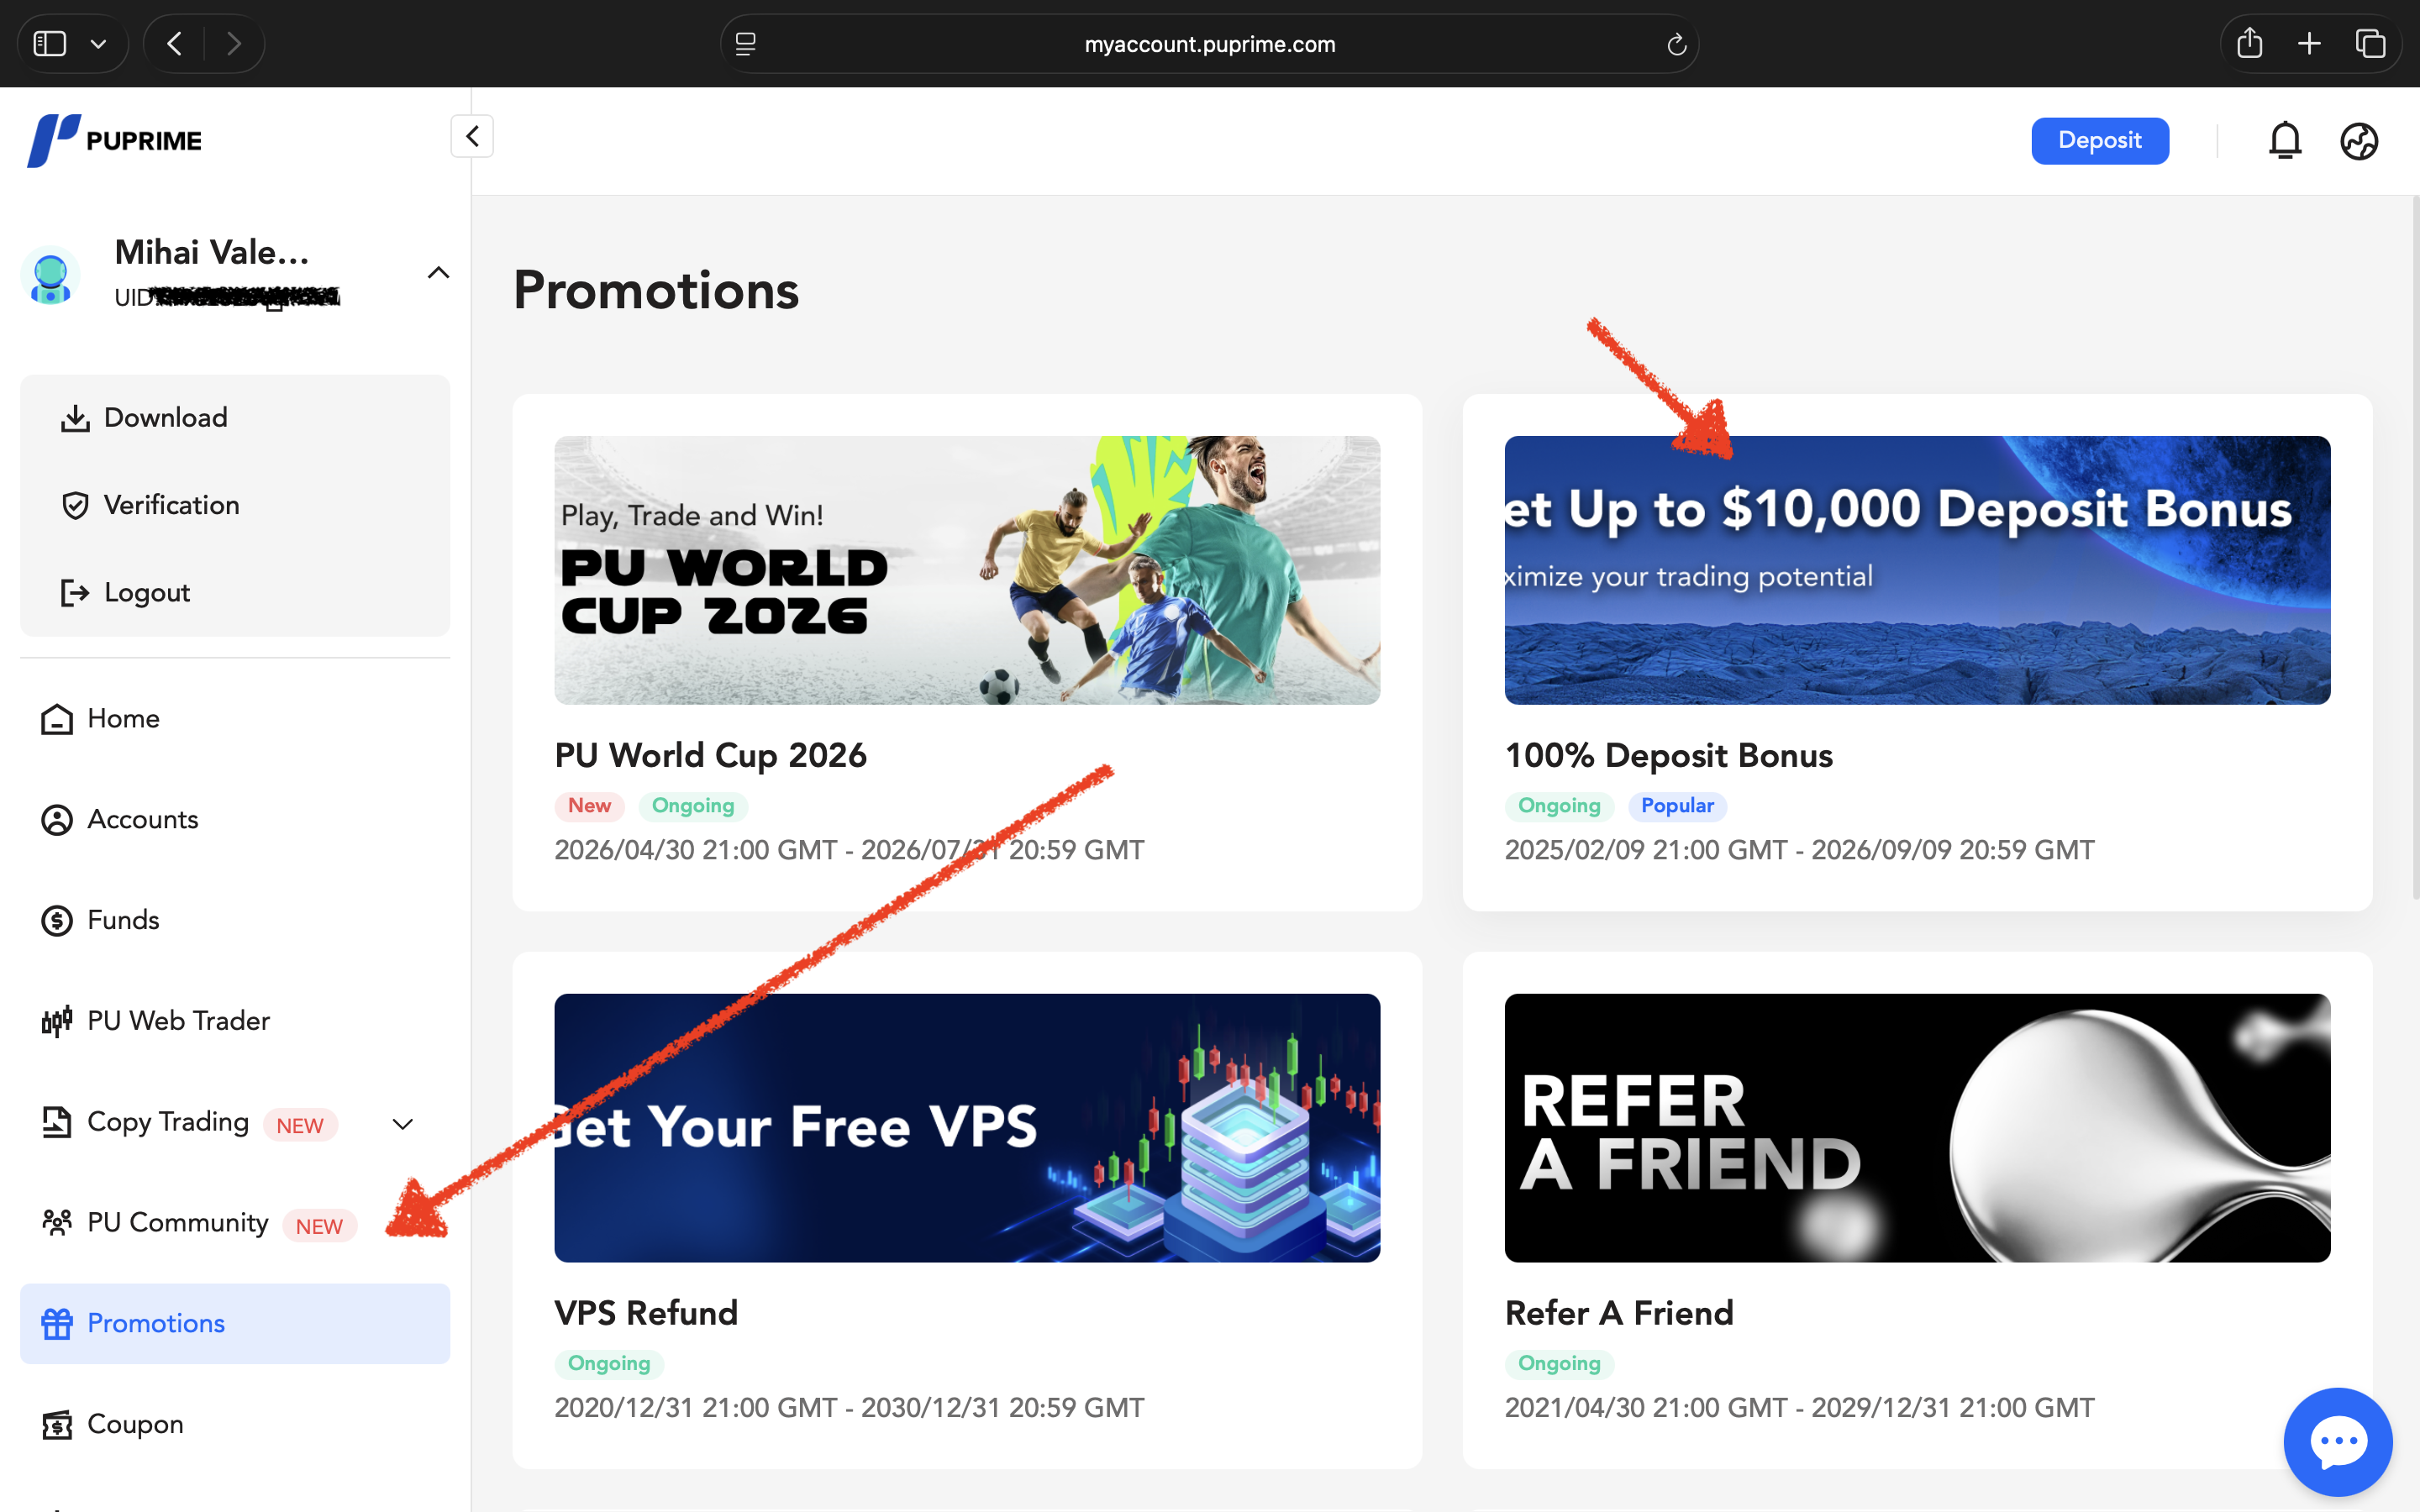Open Safari sidebar dropdown arrow
The width and height of the screenshot is (2420, 1512).
coord(98,44)
